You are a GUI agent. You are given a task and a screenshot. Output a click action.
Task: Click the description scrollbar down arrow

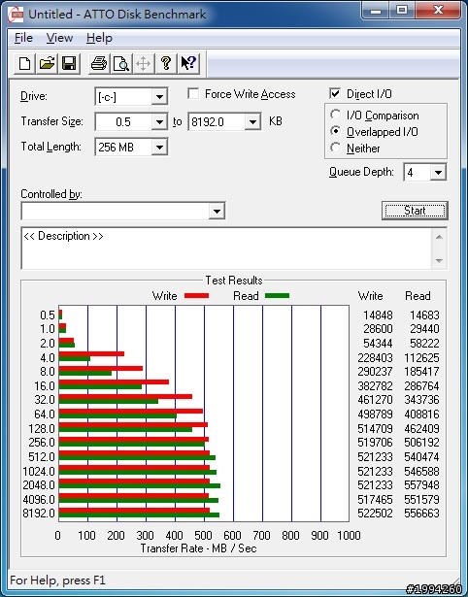439,261
